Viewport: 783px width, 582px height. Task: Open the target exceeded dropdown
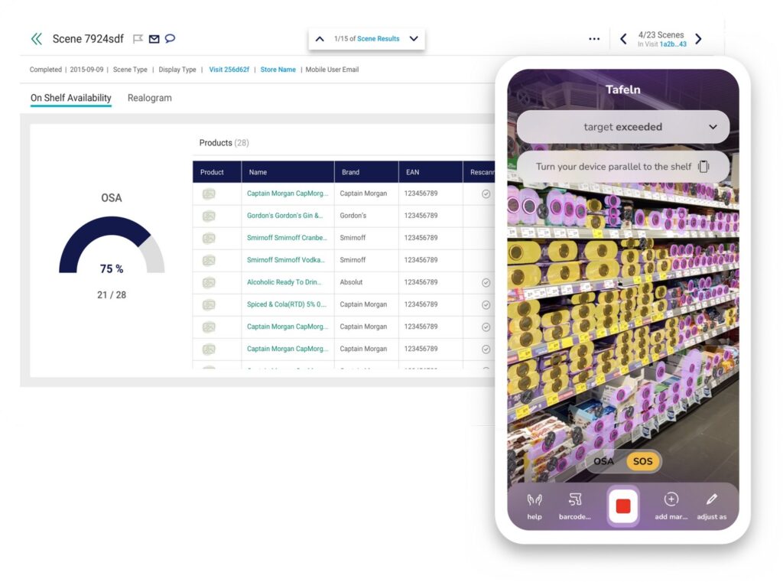(x=622, y=127)
